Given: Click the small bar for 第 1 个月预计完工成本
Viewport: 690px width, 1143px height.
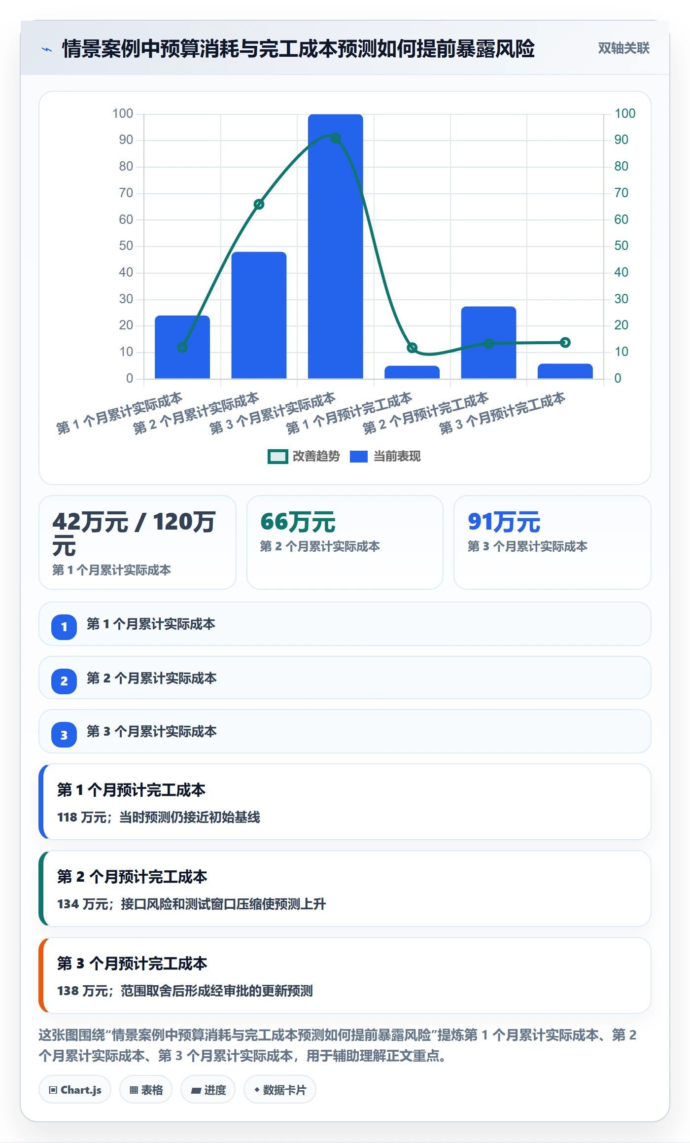Looking at the screenshot, I should [412, 372].
